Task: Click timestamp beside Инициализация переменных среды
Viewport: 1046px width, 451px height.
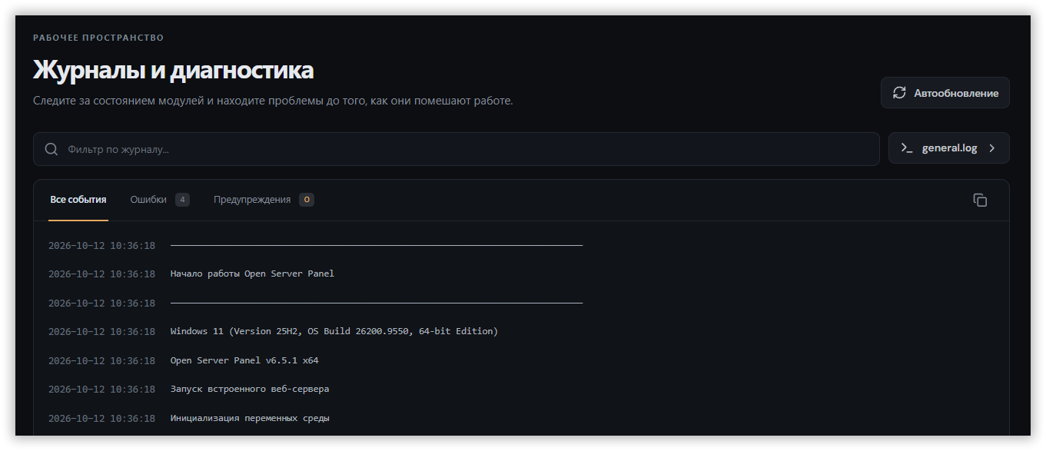Action: pyautogui.click(x=101, y=418)
